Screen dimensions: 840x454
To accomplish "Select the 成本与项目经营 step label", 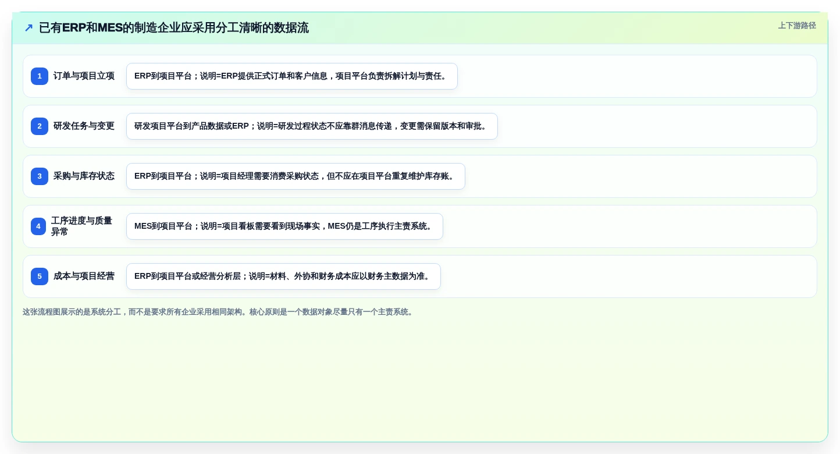I will 84,276.
